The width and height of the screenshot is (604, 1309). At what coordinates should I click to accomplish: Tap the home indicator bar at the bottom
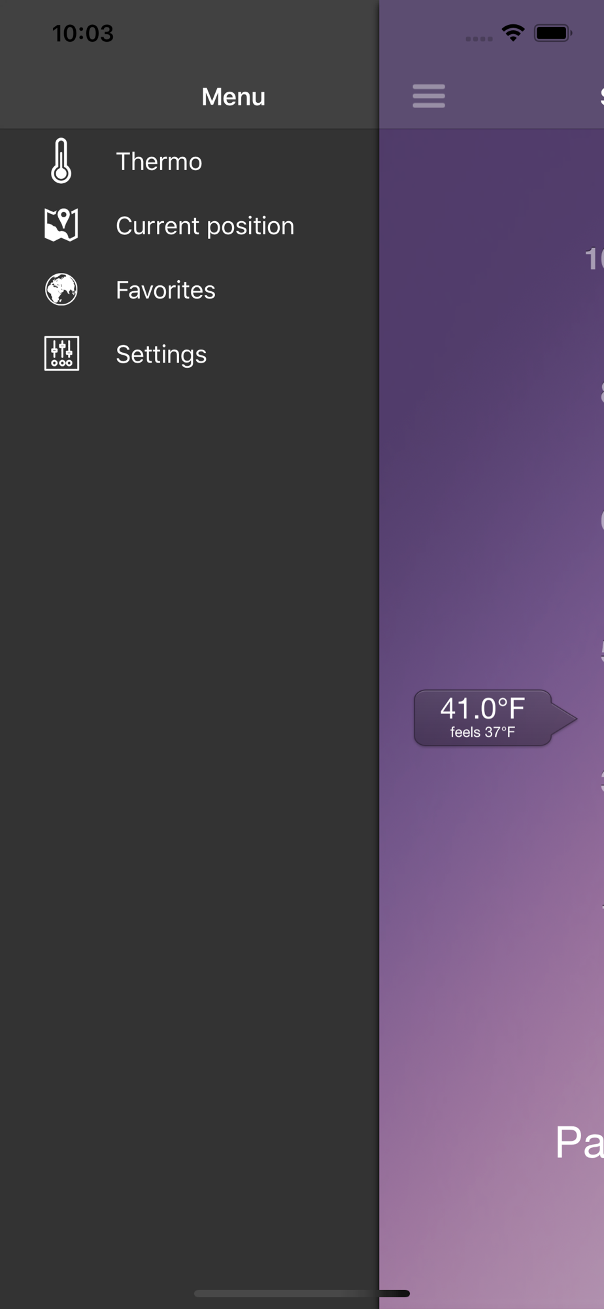point(302,1293)
